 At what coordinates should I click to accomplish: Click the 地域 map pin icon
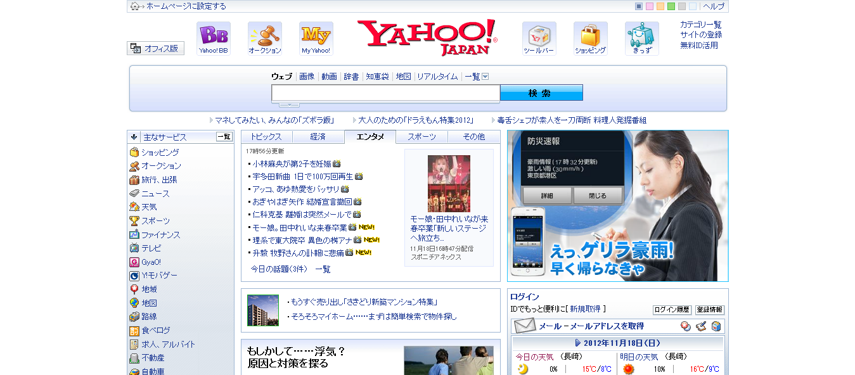coord(134,289)
